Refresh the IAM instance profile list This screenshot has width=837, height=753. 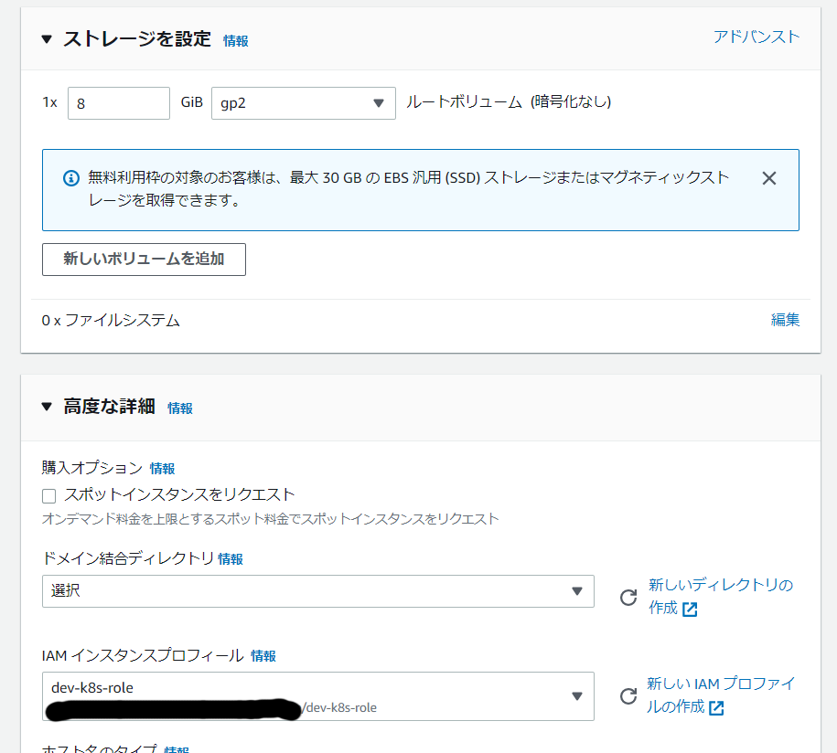click(x=628, y=696)
